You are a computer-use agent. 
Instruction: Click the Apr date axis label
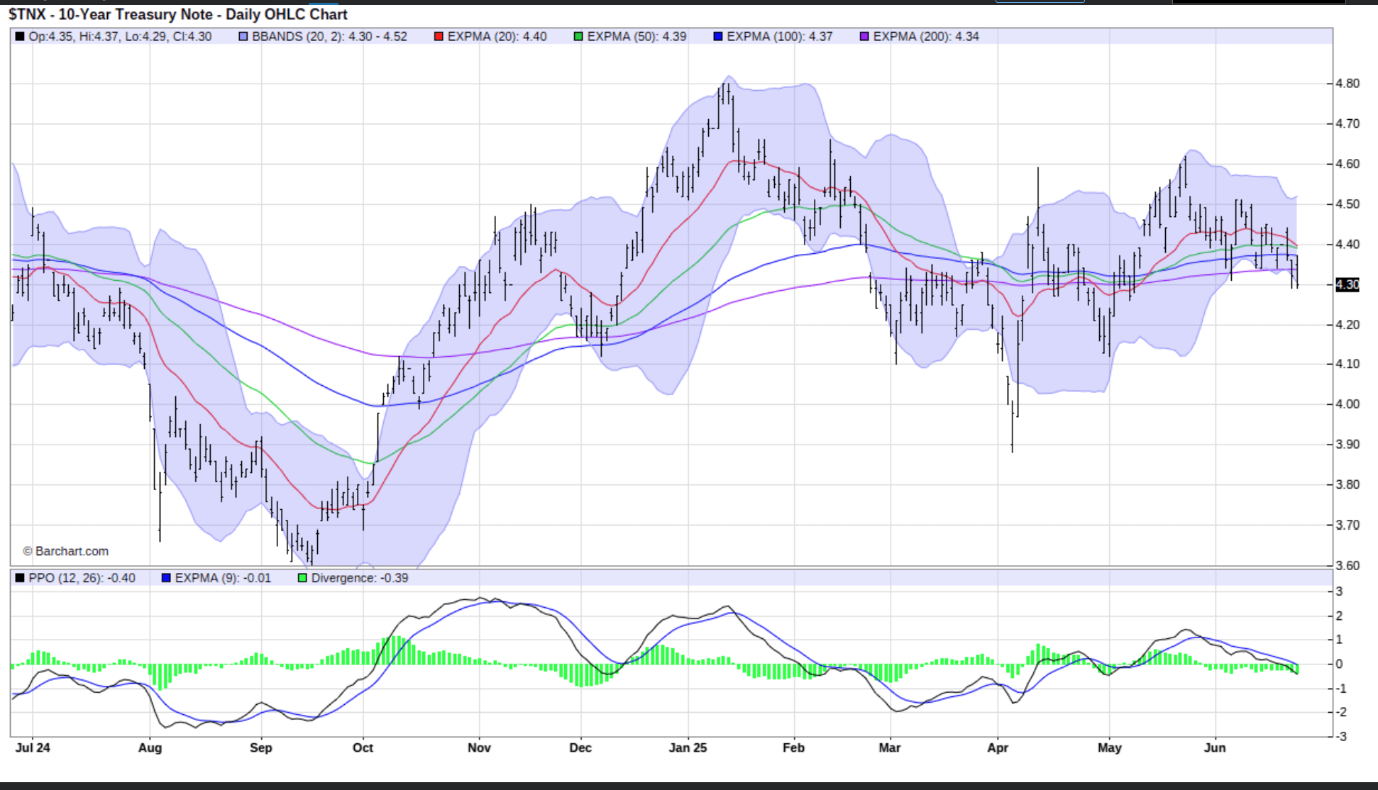pyautogui.click(x=998, y=747)
